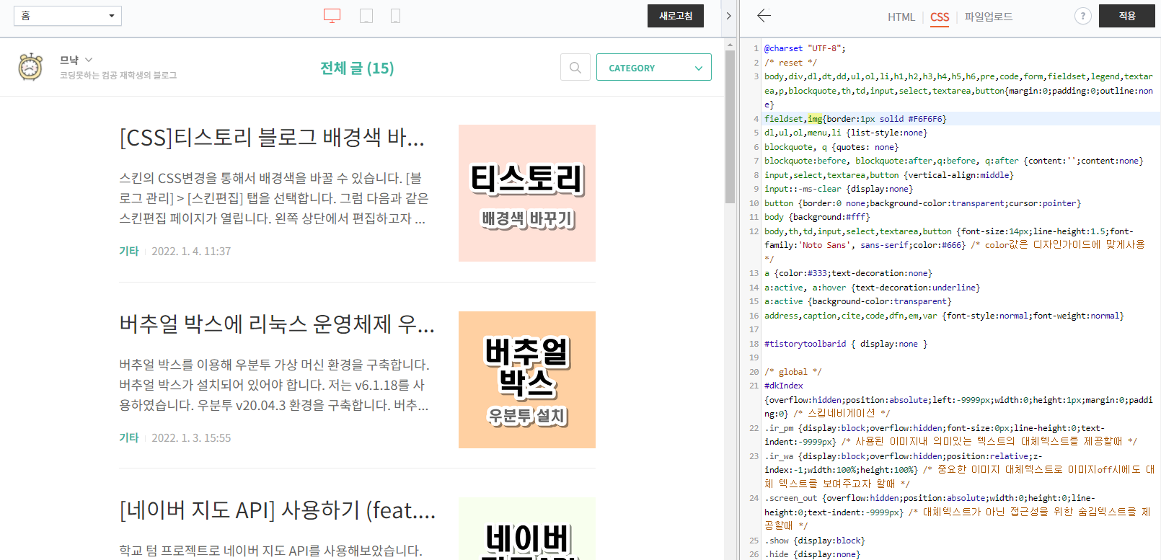Click the /* reset */ comment line
The height and width of the screenshot is (560, 1161).
point(790,63)
